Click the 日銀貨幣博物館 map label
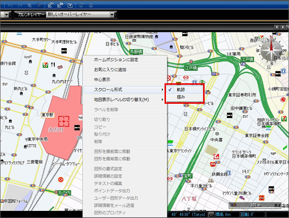 click(139, 37)
